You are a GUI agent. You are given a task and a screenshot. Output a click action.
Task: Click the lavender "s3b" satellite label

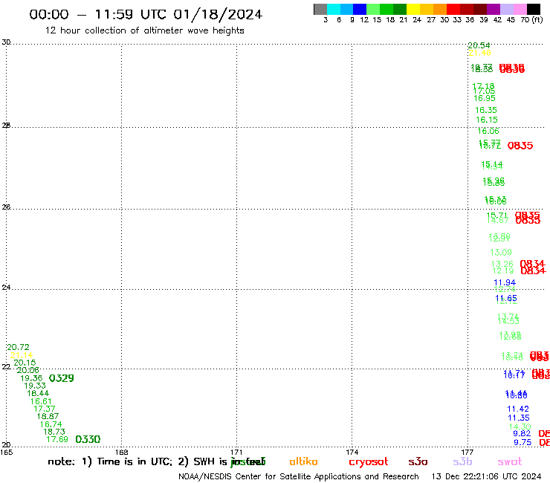[x=462, y=461]
